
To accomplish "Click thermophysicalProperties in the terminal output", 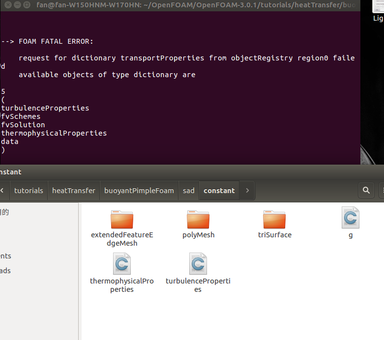I will click(x=54, y=133).
